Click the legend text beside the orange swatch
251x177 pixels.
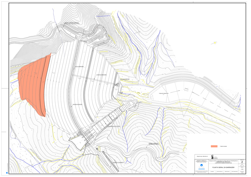click(223, 146)
